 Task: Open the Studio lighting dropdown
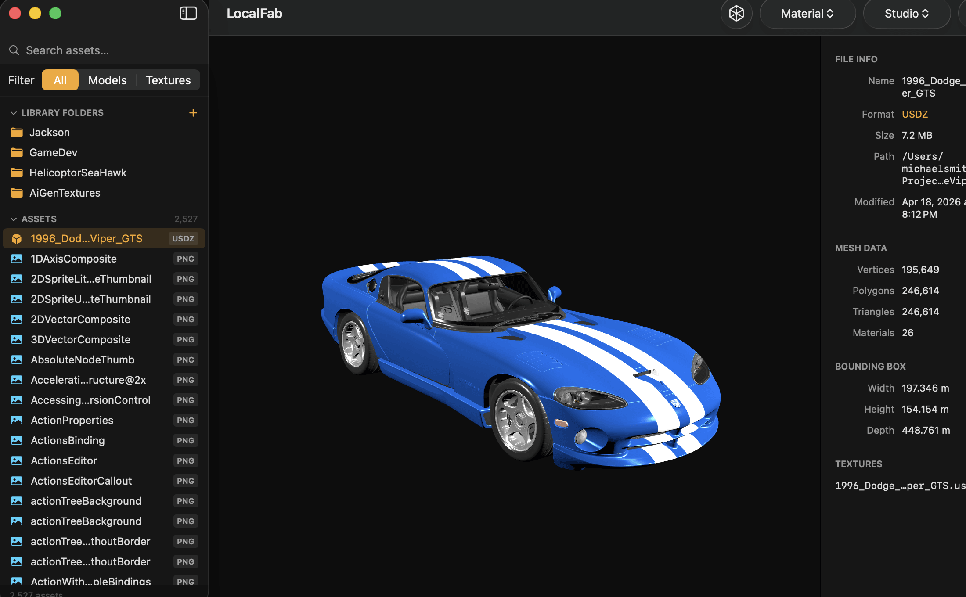click(x=906, y=14)
